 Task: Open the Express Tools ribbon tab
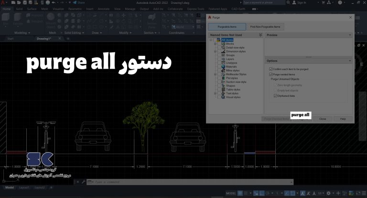pos(195,9)
